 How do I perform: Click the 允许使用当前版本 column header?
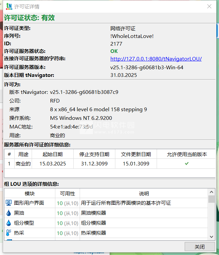coord(187,154)
